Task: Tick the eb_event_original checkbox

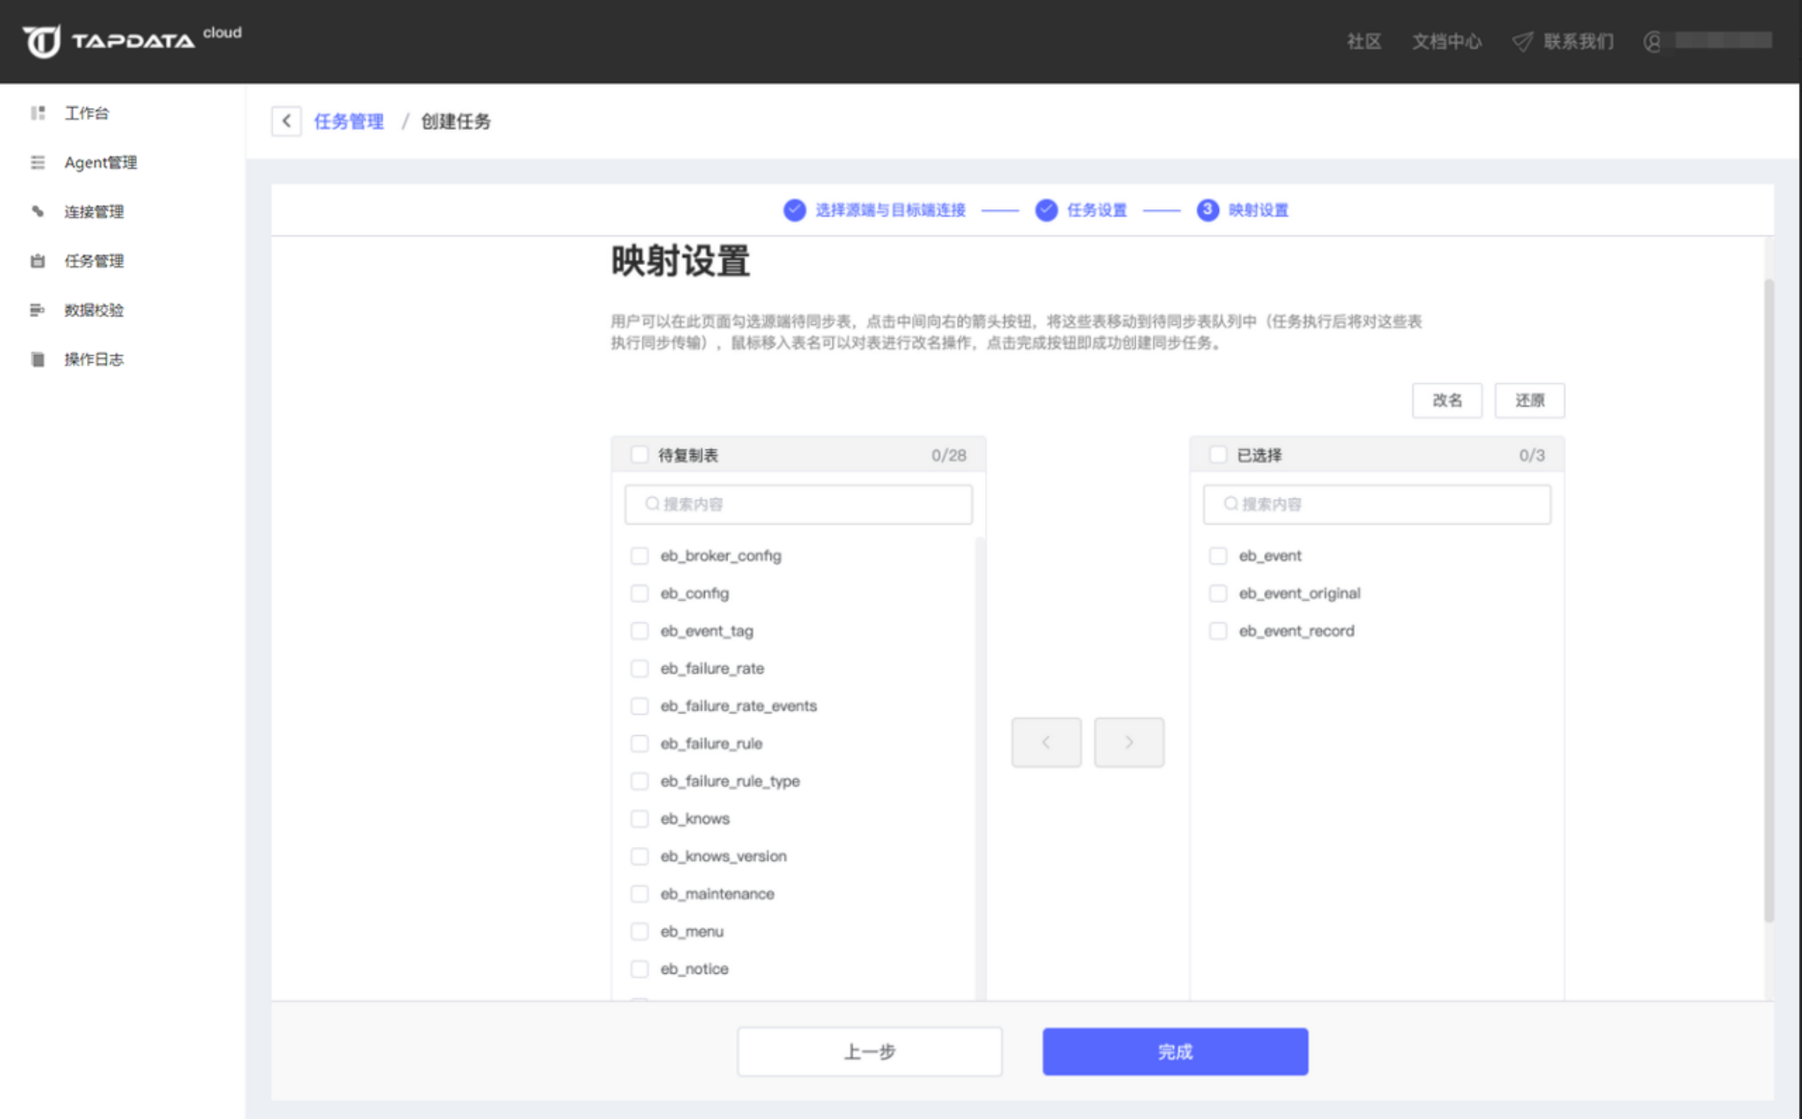Action: [x=1218, y=594]
